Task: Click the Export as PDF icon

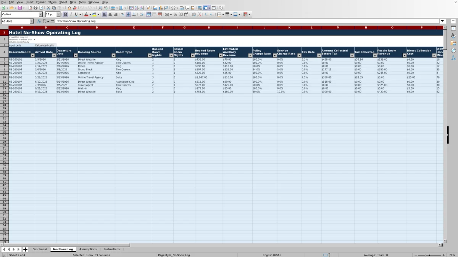Action: (x=30, y=8)
